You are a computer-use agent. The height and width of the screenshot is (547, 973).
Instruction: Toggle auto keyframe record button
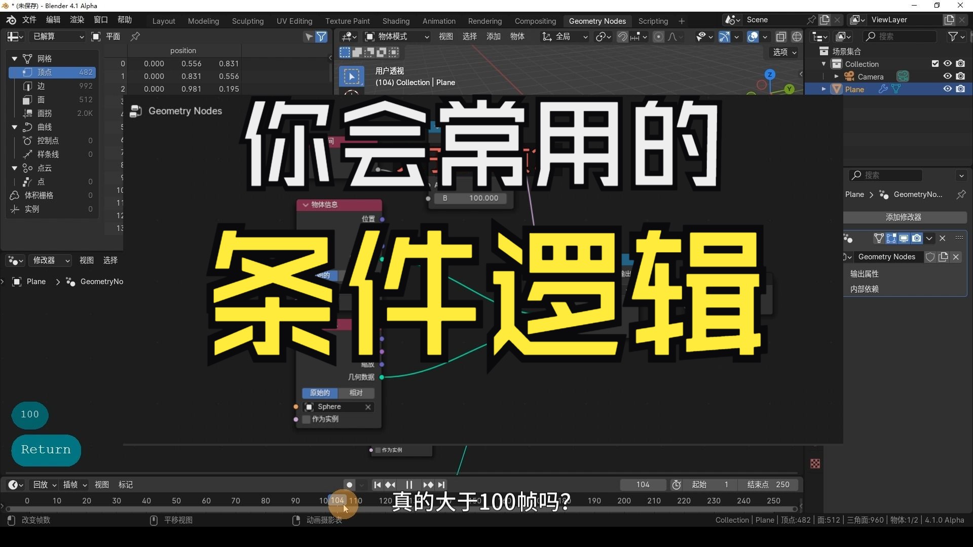click(349, 485)
